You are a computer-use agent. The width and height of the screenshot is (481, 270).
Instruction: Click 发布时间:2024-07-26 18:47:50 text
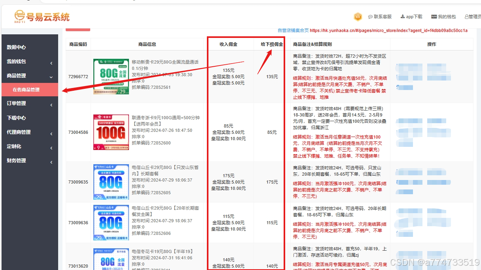pyautogui.click(x=162, y=130)
